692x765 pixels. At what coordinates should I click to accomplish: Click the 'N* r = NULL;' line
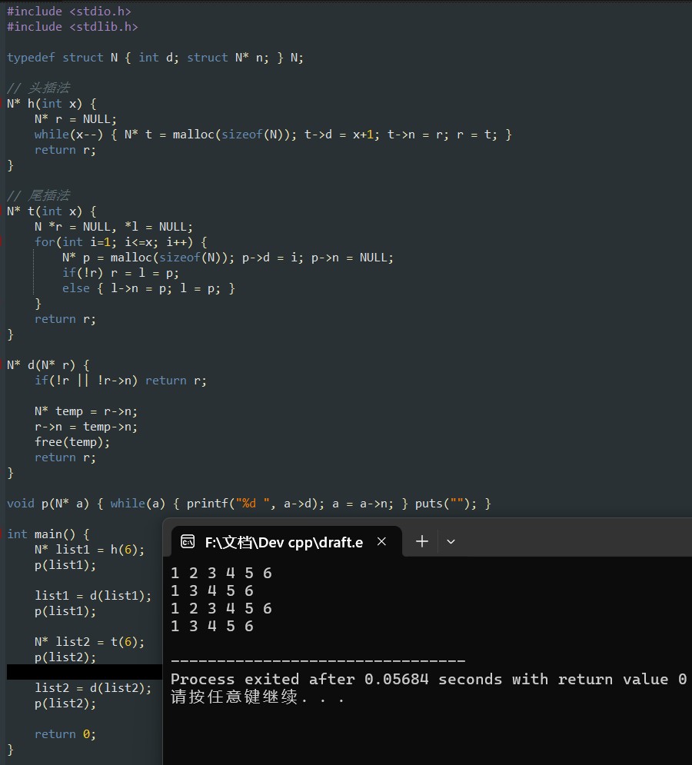[75, 119]
